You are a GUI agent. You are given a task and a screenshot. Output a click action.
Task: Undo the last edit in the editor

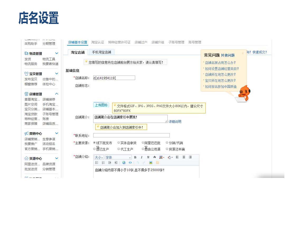pyautogui.click(x=138, y=163)
